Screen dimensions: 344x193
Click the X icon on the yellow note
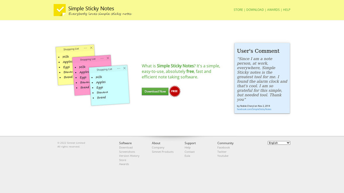point(91,47)
